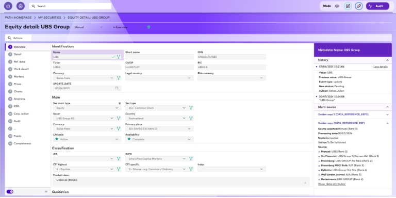Screen dimensions: 396x198
Task: Click the teal star in Lifecycle field
Action: [x=57, y=139]
